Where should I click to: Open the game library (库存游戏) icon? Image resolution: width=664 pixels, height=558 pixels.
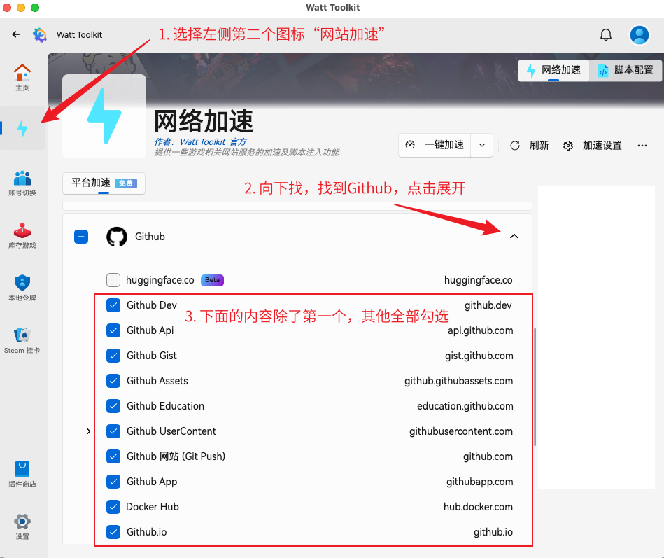click(22, 235)
